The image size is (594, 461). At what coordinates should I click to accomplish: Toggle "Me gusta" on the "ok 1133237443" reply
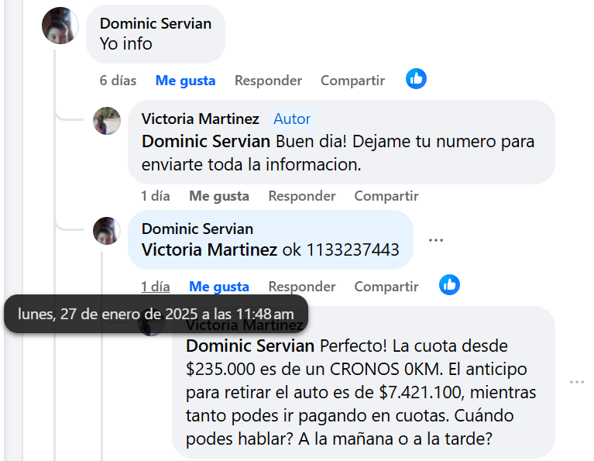coord(219,287)
